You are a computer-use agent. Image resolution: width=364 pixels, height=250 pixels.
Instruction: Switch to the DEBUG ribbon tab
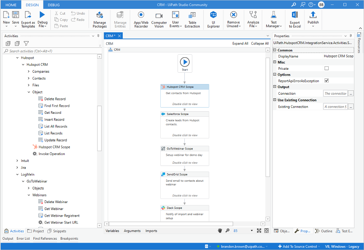(54, 5)
